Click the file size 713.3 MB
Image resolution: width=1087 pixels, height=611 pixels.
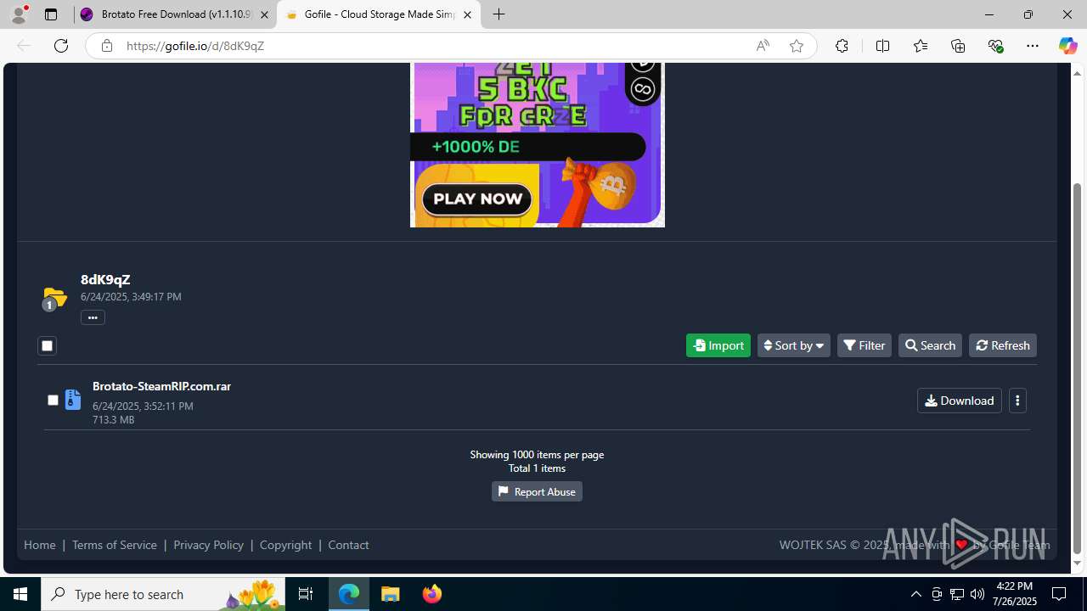[113, 420]
